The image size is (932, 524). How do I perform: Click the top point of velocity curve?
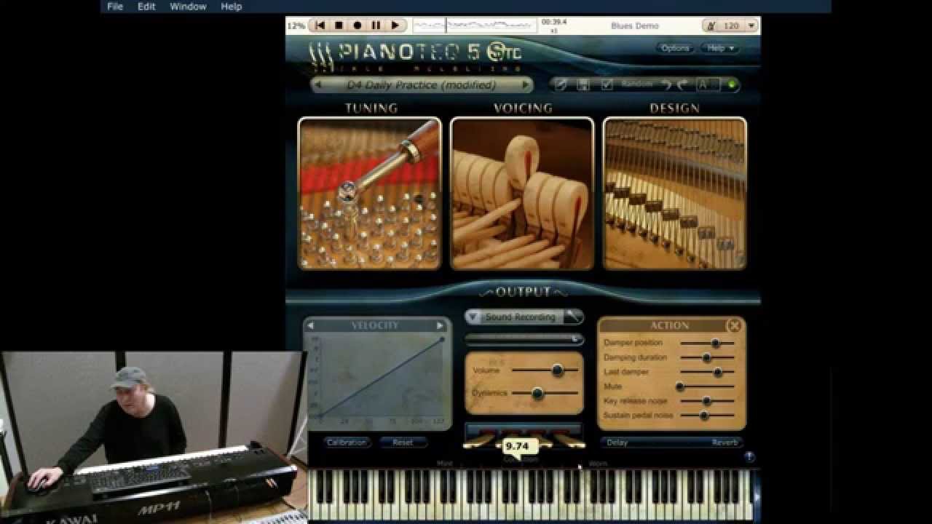[x=442, y=338]
